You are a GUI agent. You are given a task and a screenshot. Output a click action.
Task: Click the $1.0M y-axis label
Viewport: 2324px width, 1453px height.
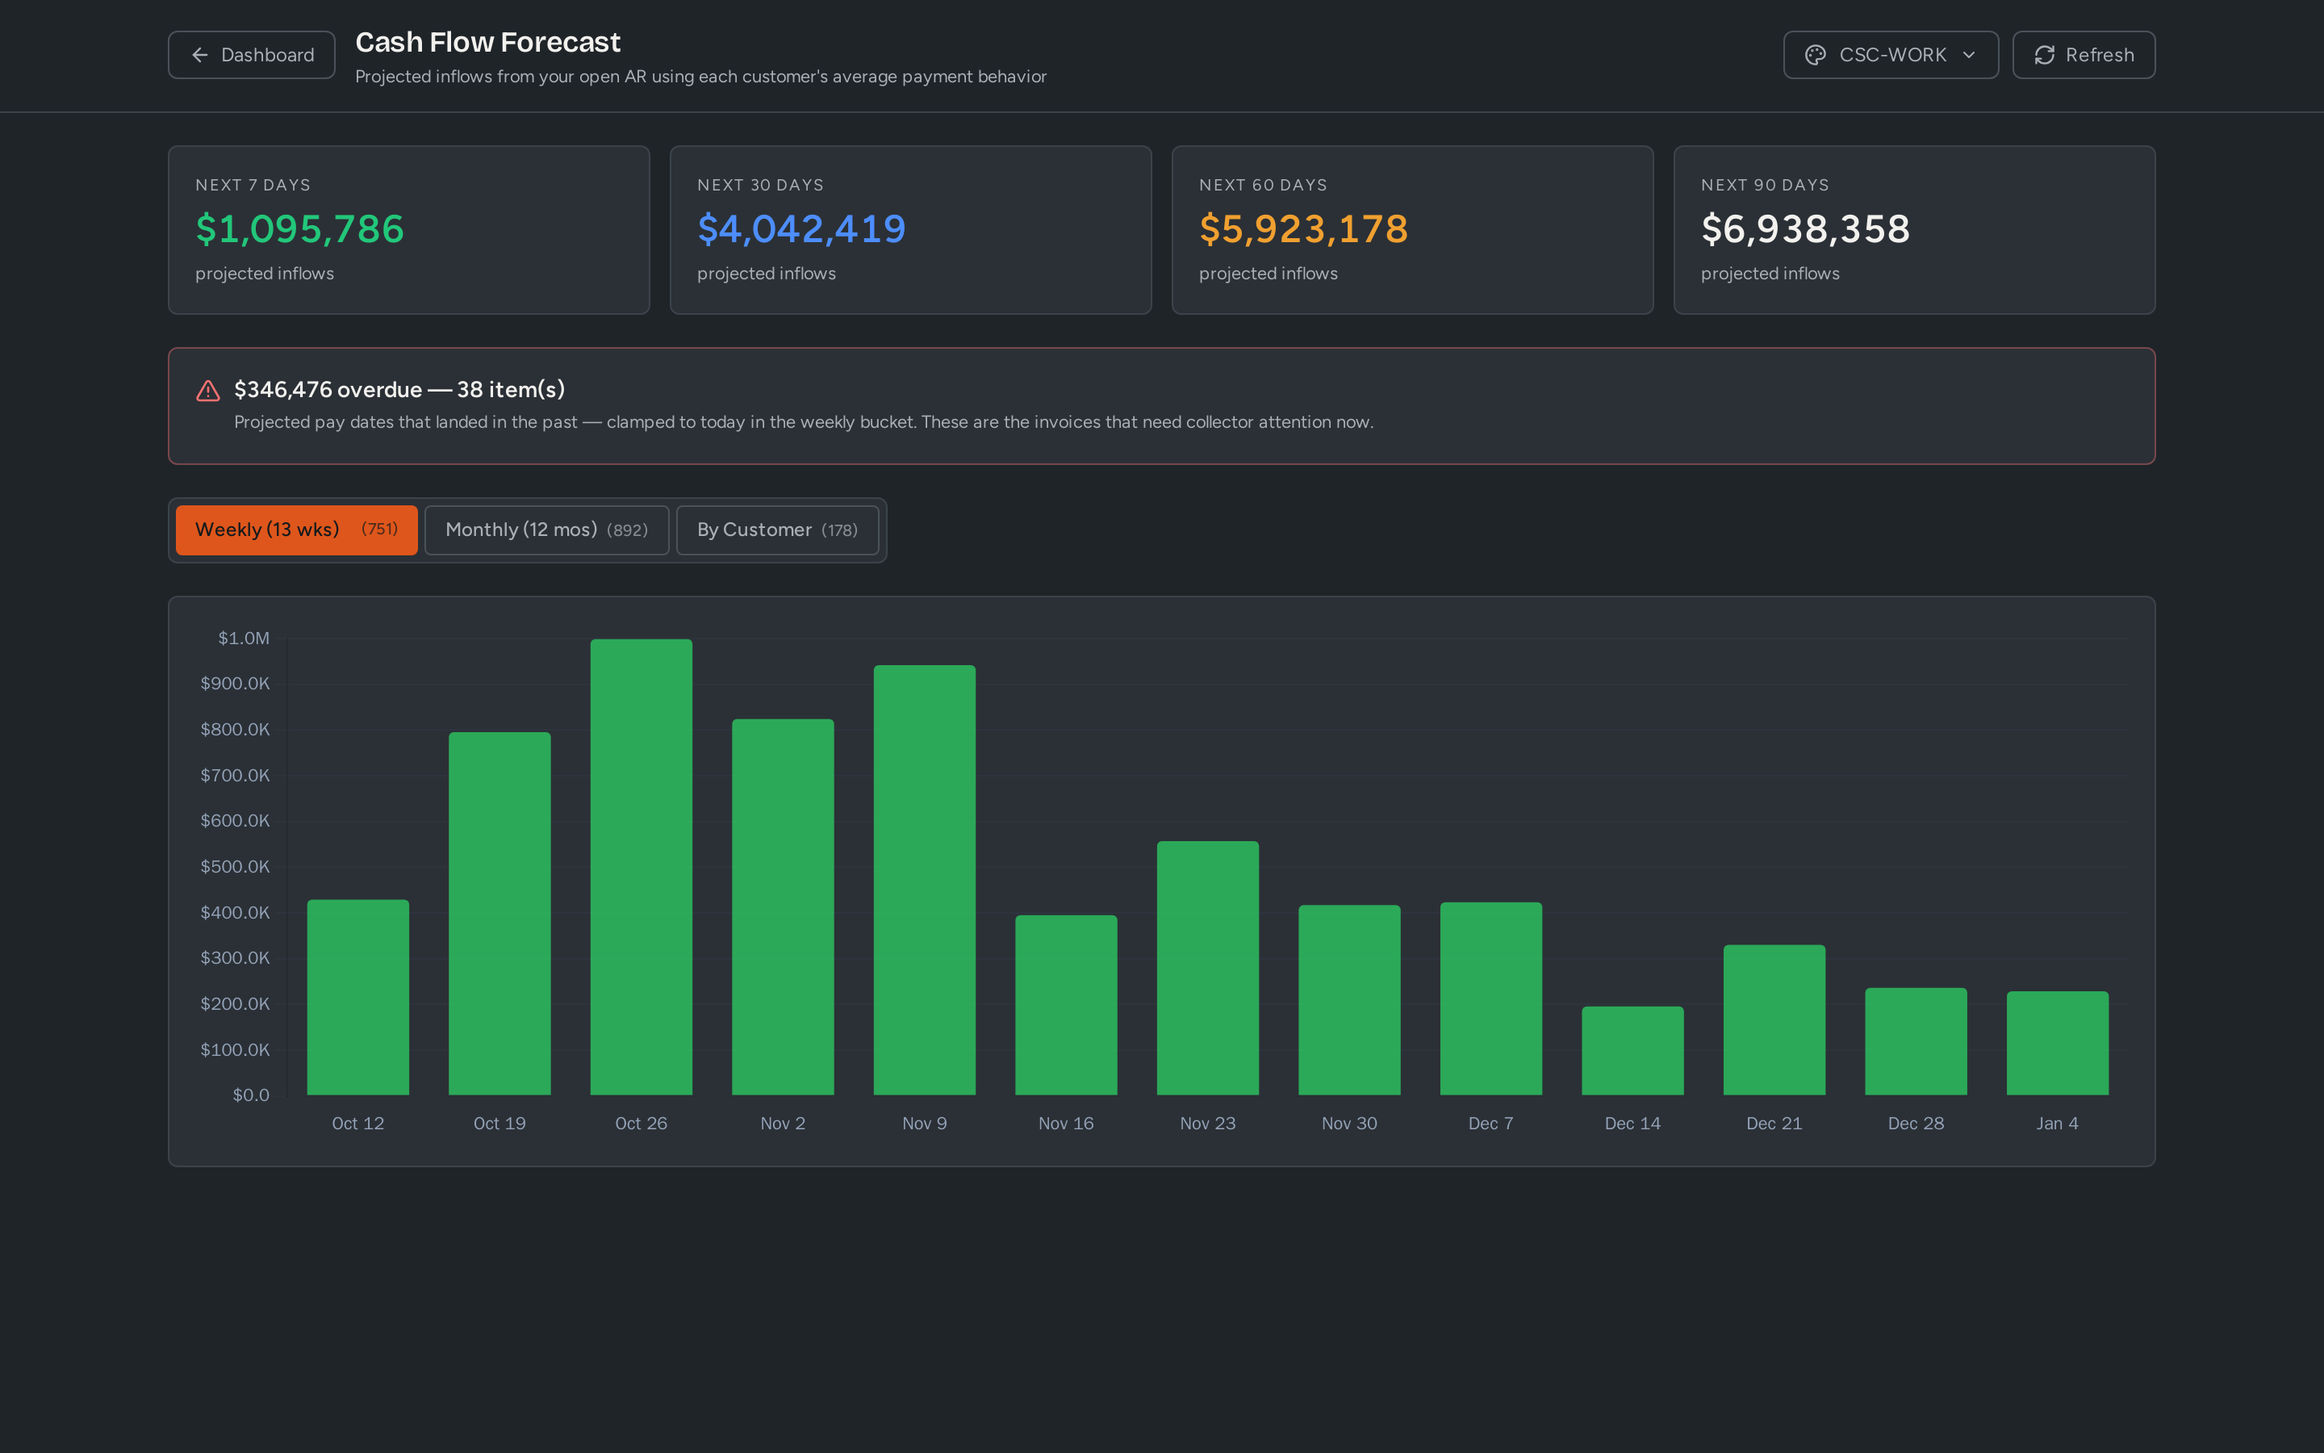pyautogui.click(x=244, y=638)
